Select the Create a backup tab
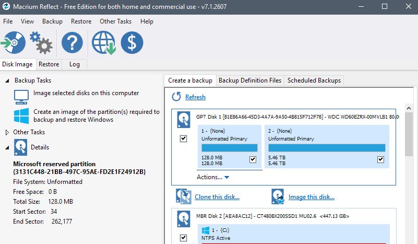The height and width of the screenshot is (244, 418). pyautogui.click(x=190, y=80)
